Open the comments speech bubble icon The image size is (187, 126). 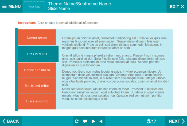click(85, 121)
